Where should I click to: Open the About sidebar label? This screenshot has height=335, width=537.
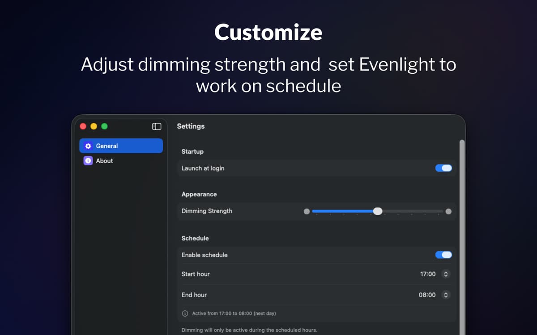[104, 161]
